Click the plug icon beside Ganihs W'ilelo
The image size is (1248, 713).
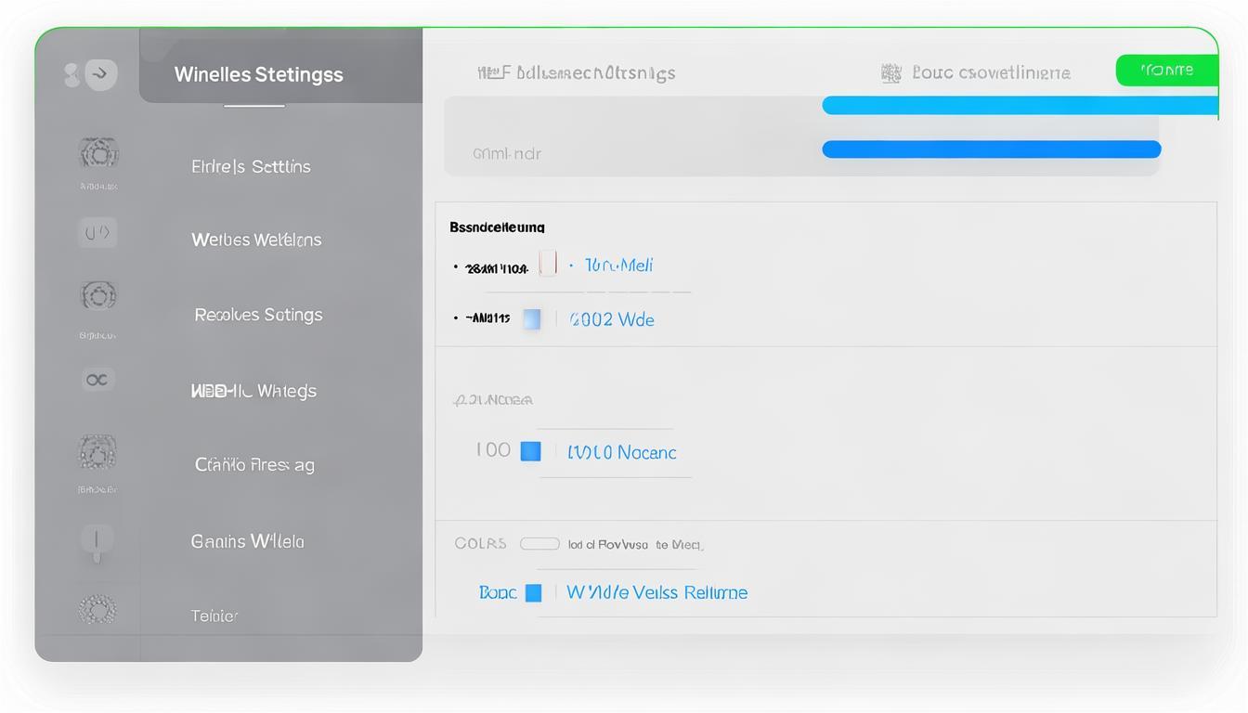click(97, 541)
